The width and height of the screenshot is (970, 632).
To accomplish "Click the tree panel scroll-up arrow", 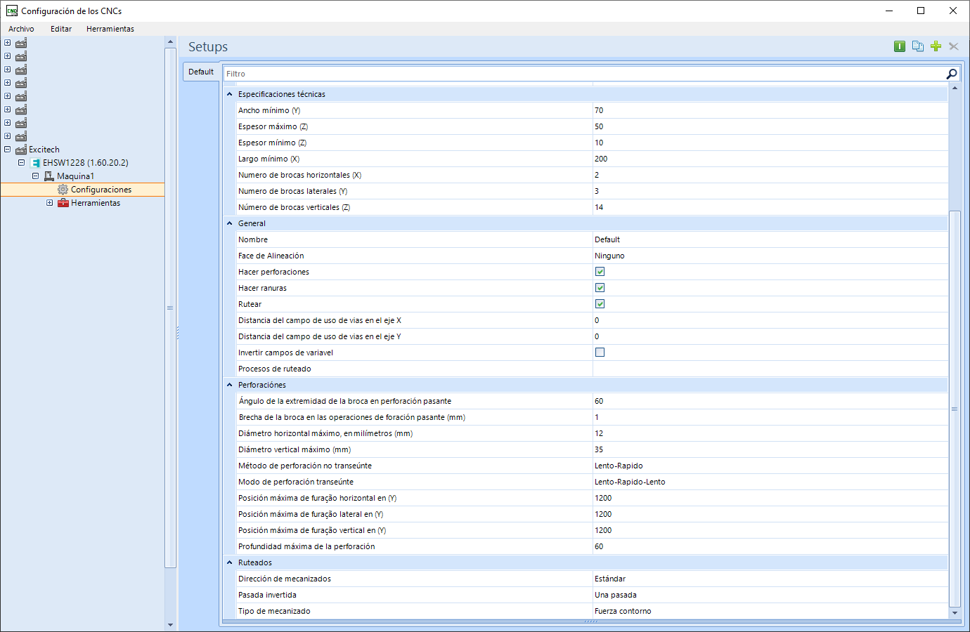I will 170,42.
